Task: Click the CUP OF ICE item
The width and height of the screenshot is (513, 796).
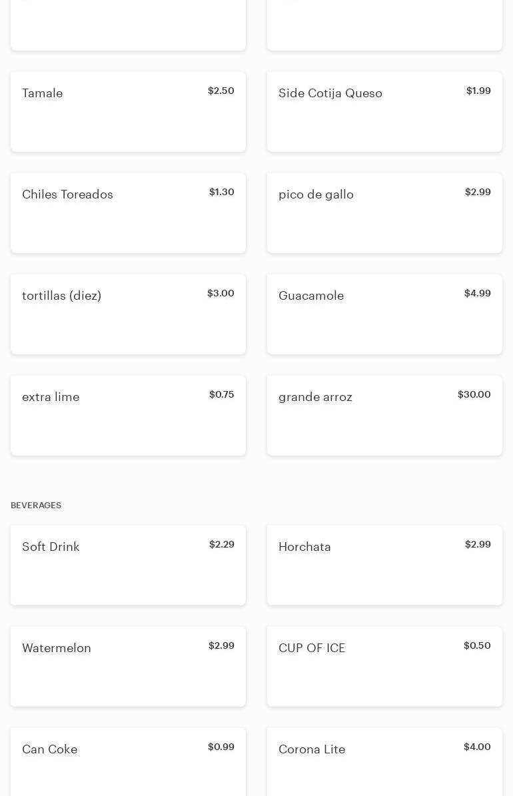Action: pyautogui.click(x=384, y=667)
